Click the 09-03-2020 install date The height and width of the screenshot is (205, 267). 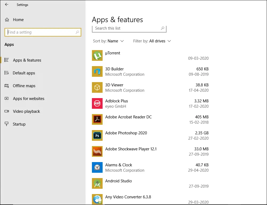tap(198, 58)
